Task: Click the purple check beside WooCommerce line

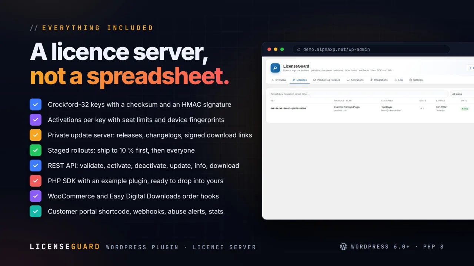Action: coord(36,196)
